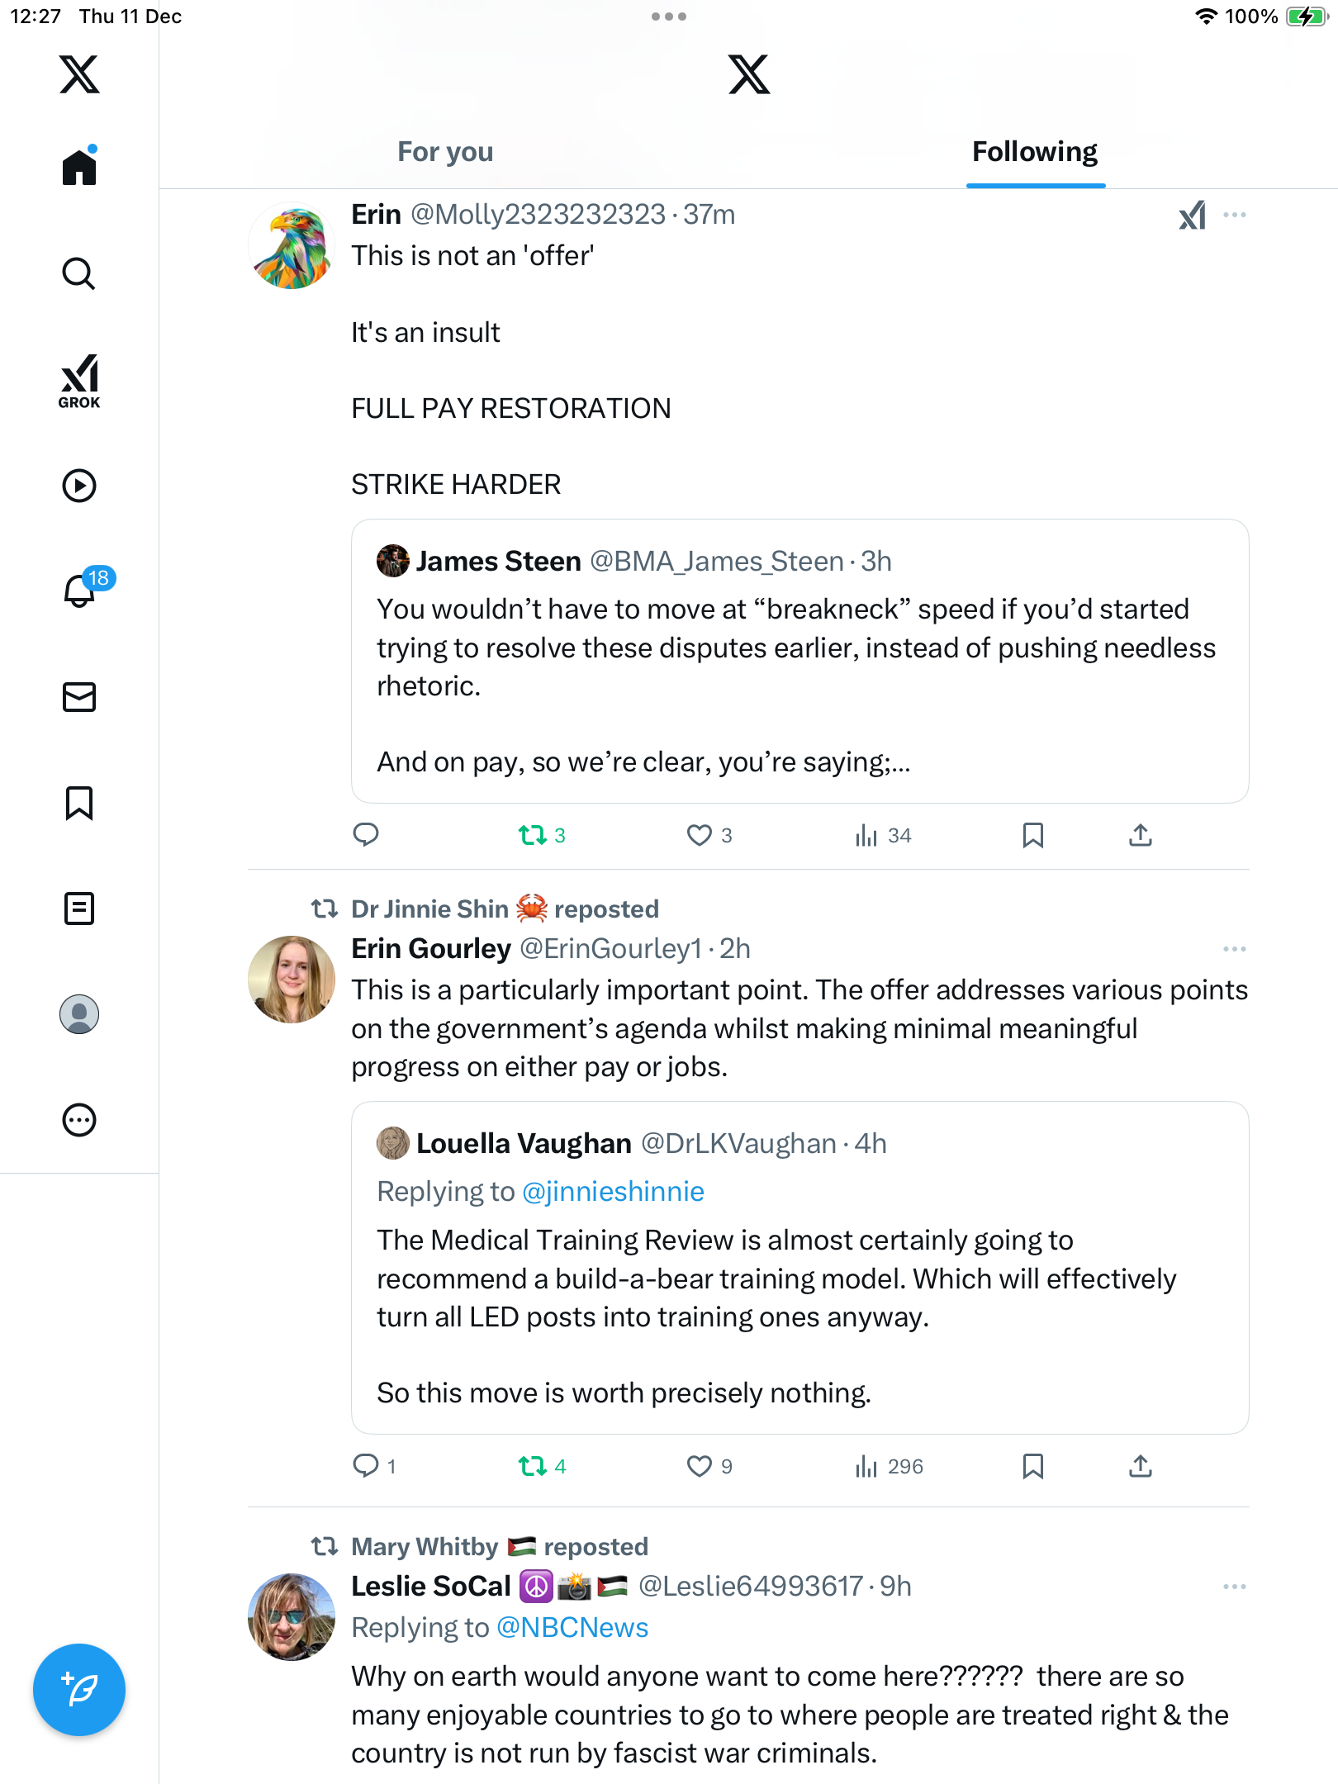Open James Steen's quoted post
Image resolution: width=1338 pixels, height=1784 pixels.
tap(799, 661)
